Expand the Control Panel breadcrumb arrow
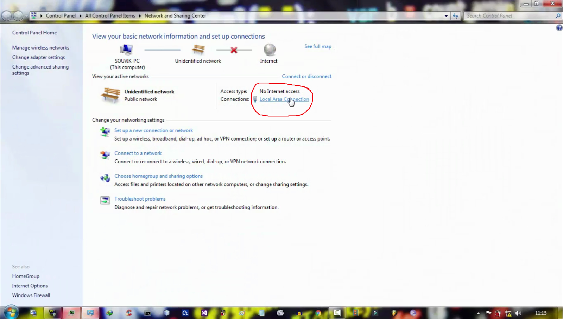The height and width of the screenshot is (319, 563). [81, 15]
